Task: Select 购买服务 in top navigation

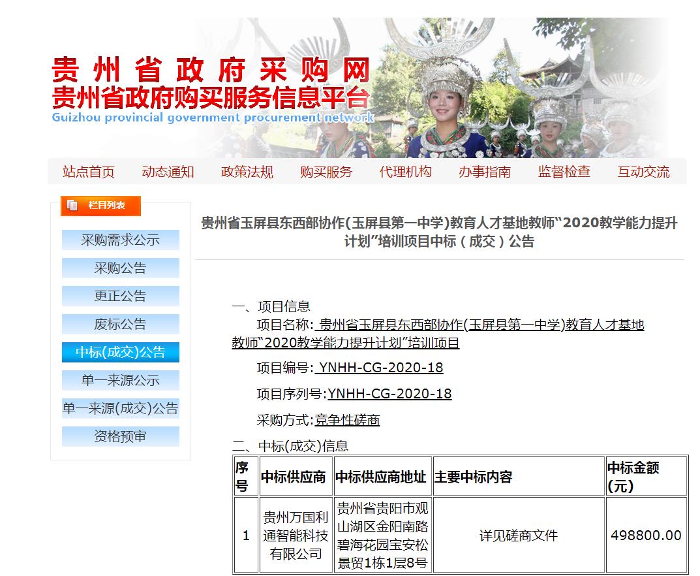Action: (x=326, y=172)
